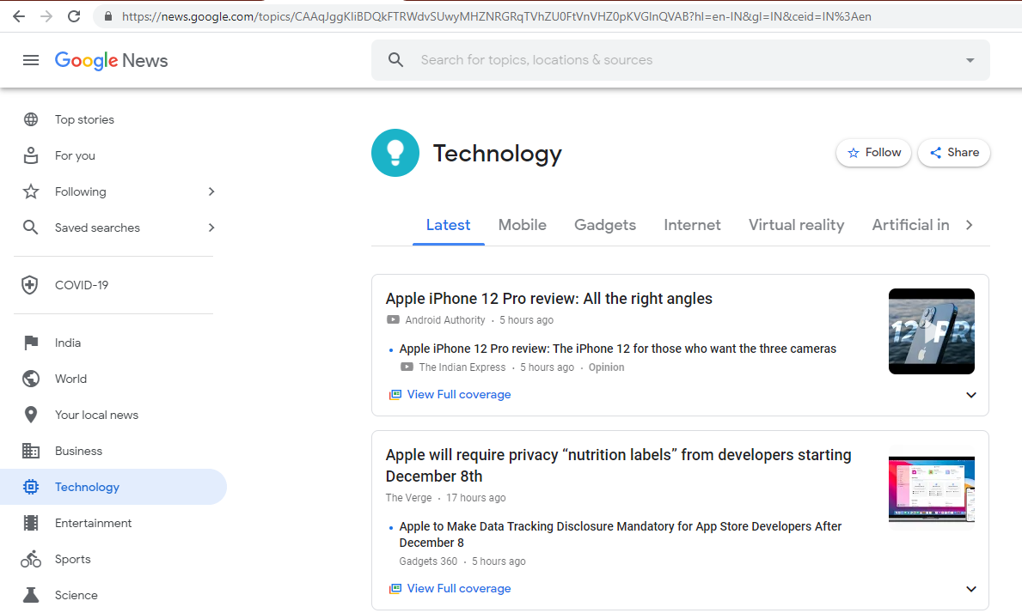Click the search magnifier icon
This screenshot has height=613, width=1022.
pyautogui.click(x=395, y=60)
